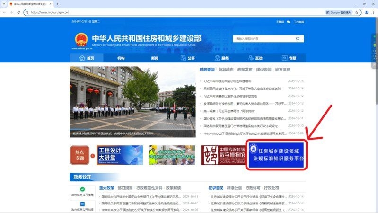Switch to the 建设要闻 tab
Screen dimensions: 378x213
coord(264,70)
